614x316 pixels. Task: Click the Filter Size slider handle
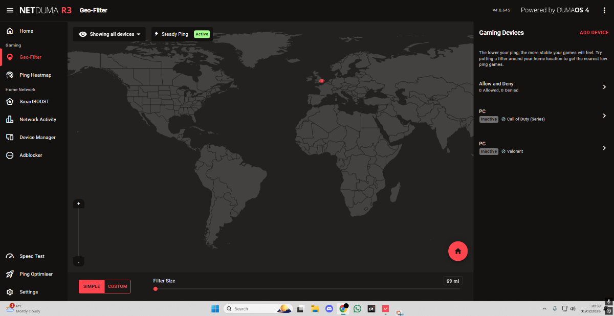click(x=156, y=289)
